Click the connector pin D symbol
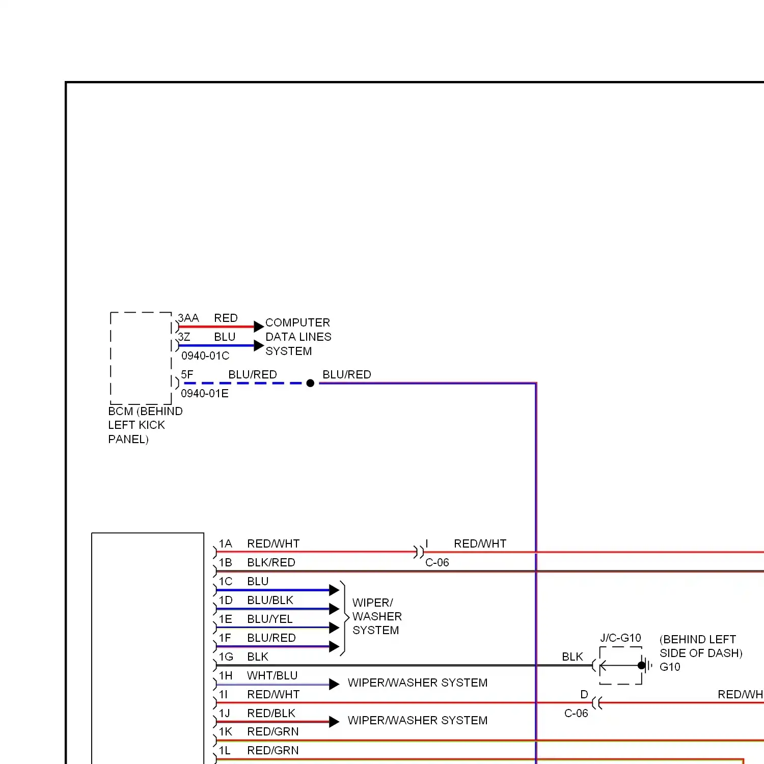The height and width of the screenshot is (764, 764). tap(597, 703)
